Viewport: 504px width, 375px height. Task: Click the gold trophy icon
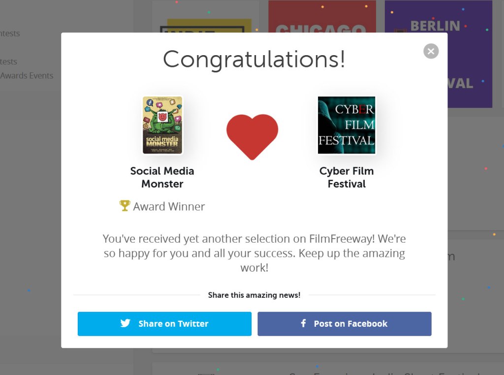(125, 206)
